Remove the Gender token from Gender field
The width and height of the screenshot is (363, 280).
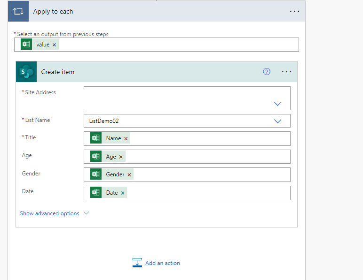point(129,175)
